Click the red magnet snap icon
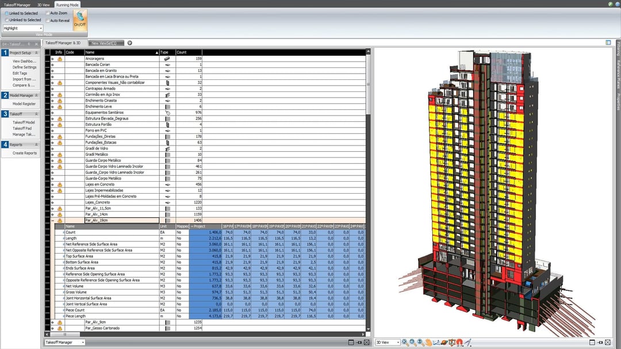The width and height of the screenshot is (621, 349). click(459, 342)
